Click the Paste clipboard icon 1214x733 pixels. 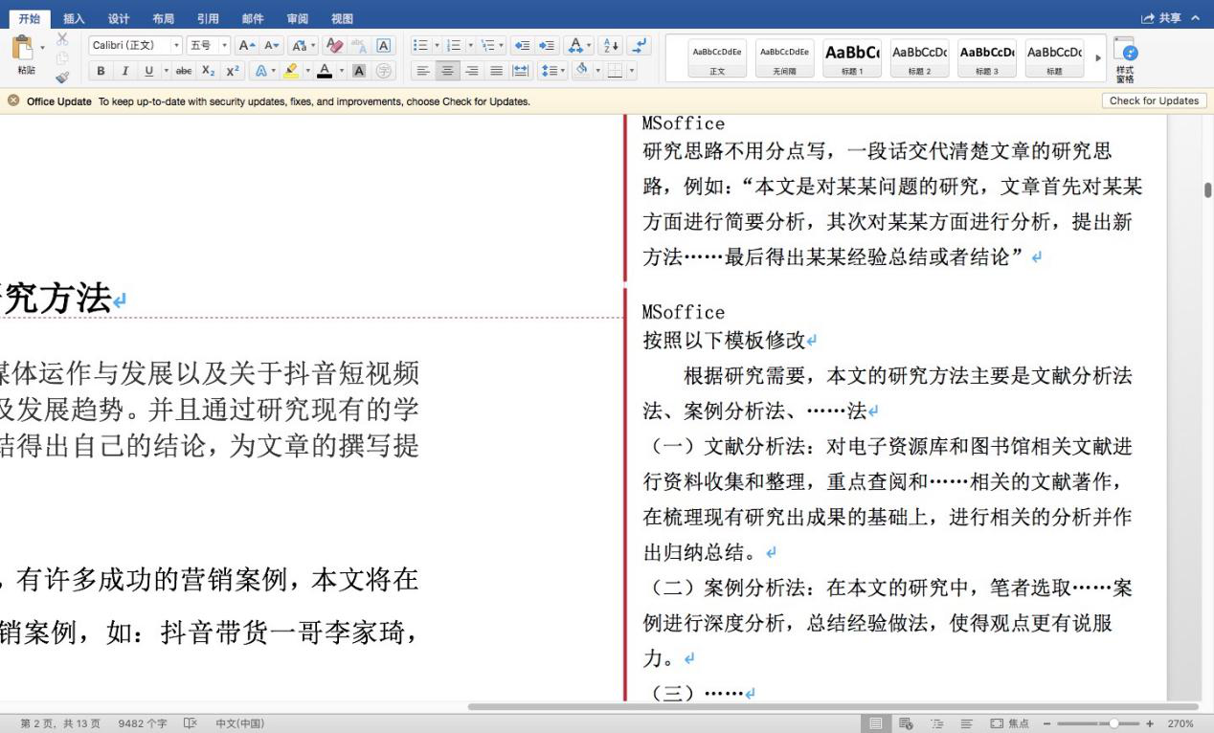coord(23,47)
